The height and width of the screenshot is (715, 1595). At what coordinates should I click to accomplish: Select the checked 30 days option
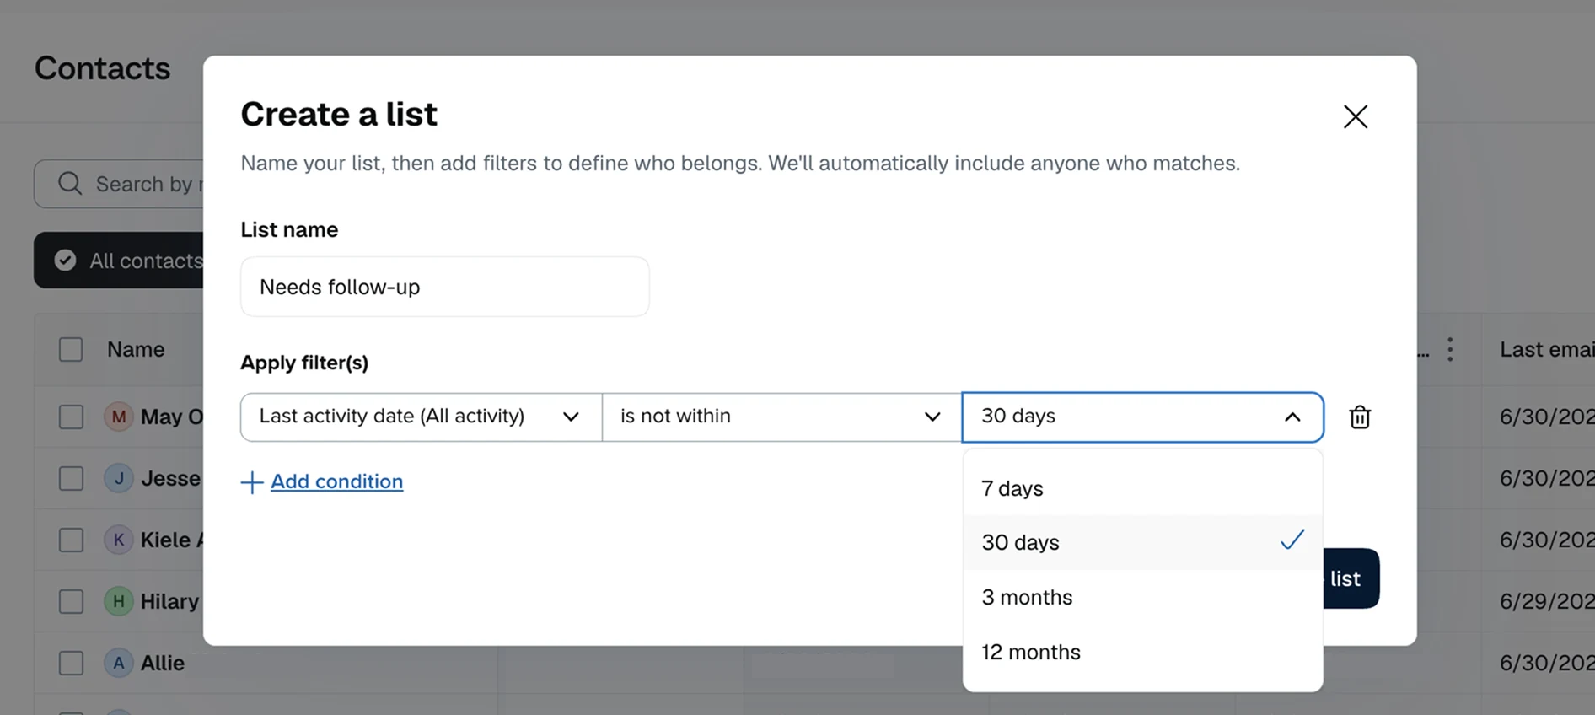[1142, 542]
